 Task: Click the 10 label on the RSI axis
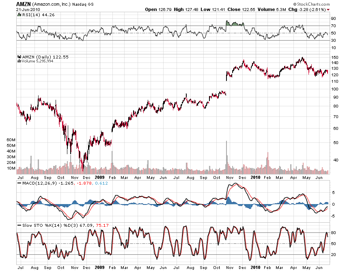click(x=334, y=48)
